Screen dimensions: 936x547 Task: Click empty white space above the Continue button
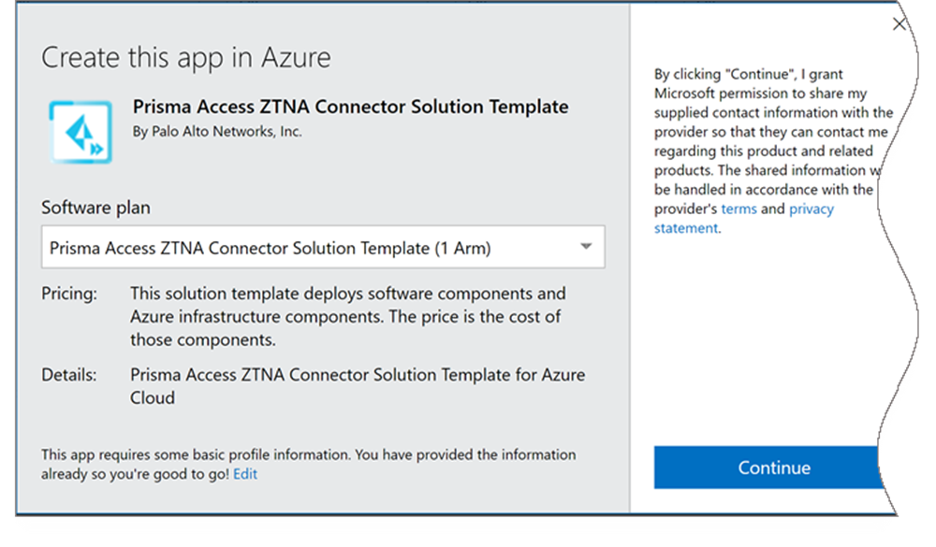(x=768, y=355)
